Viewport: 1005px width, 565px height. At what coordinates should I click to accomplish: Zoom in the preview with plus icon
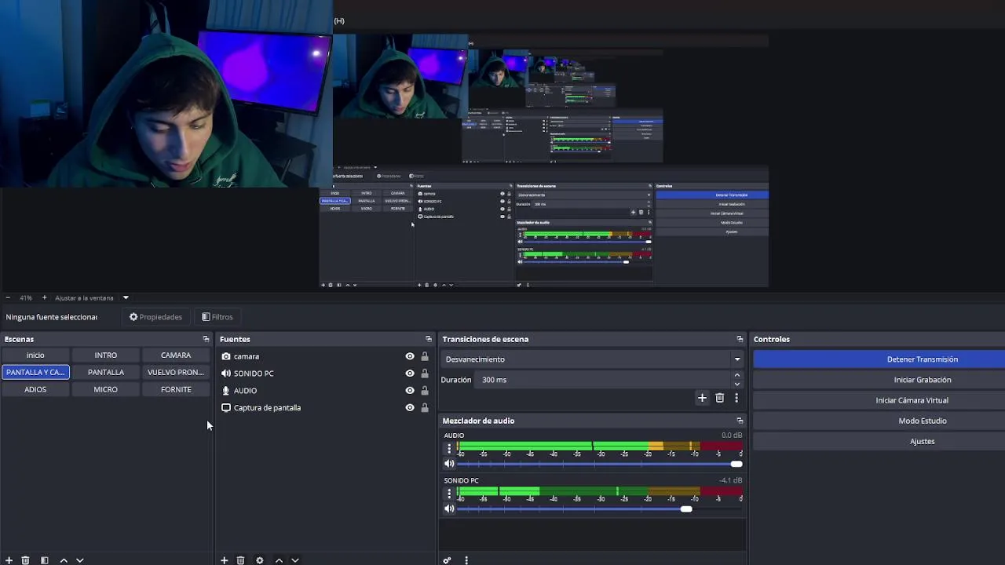tap(44, 297)
